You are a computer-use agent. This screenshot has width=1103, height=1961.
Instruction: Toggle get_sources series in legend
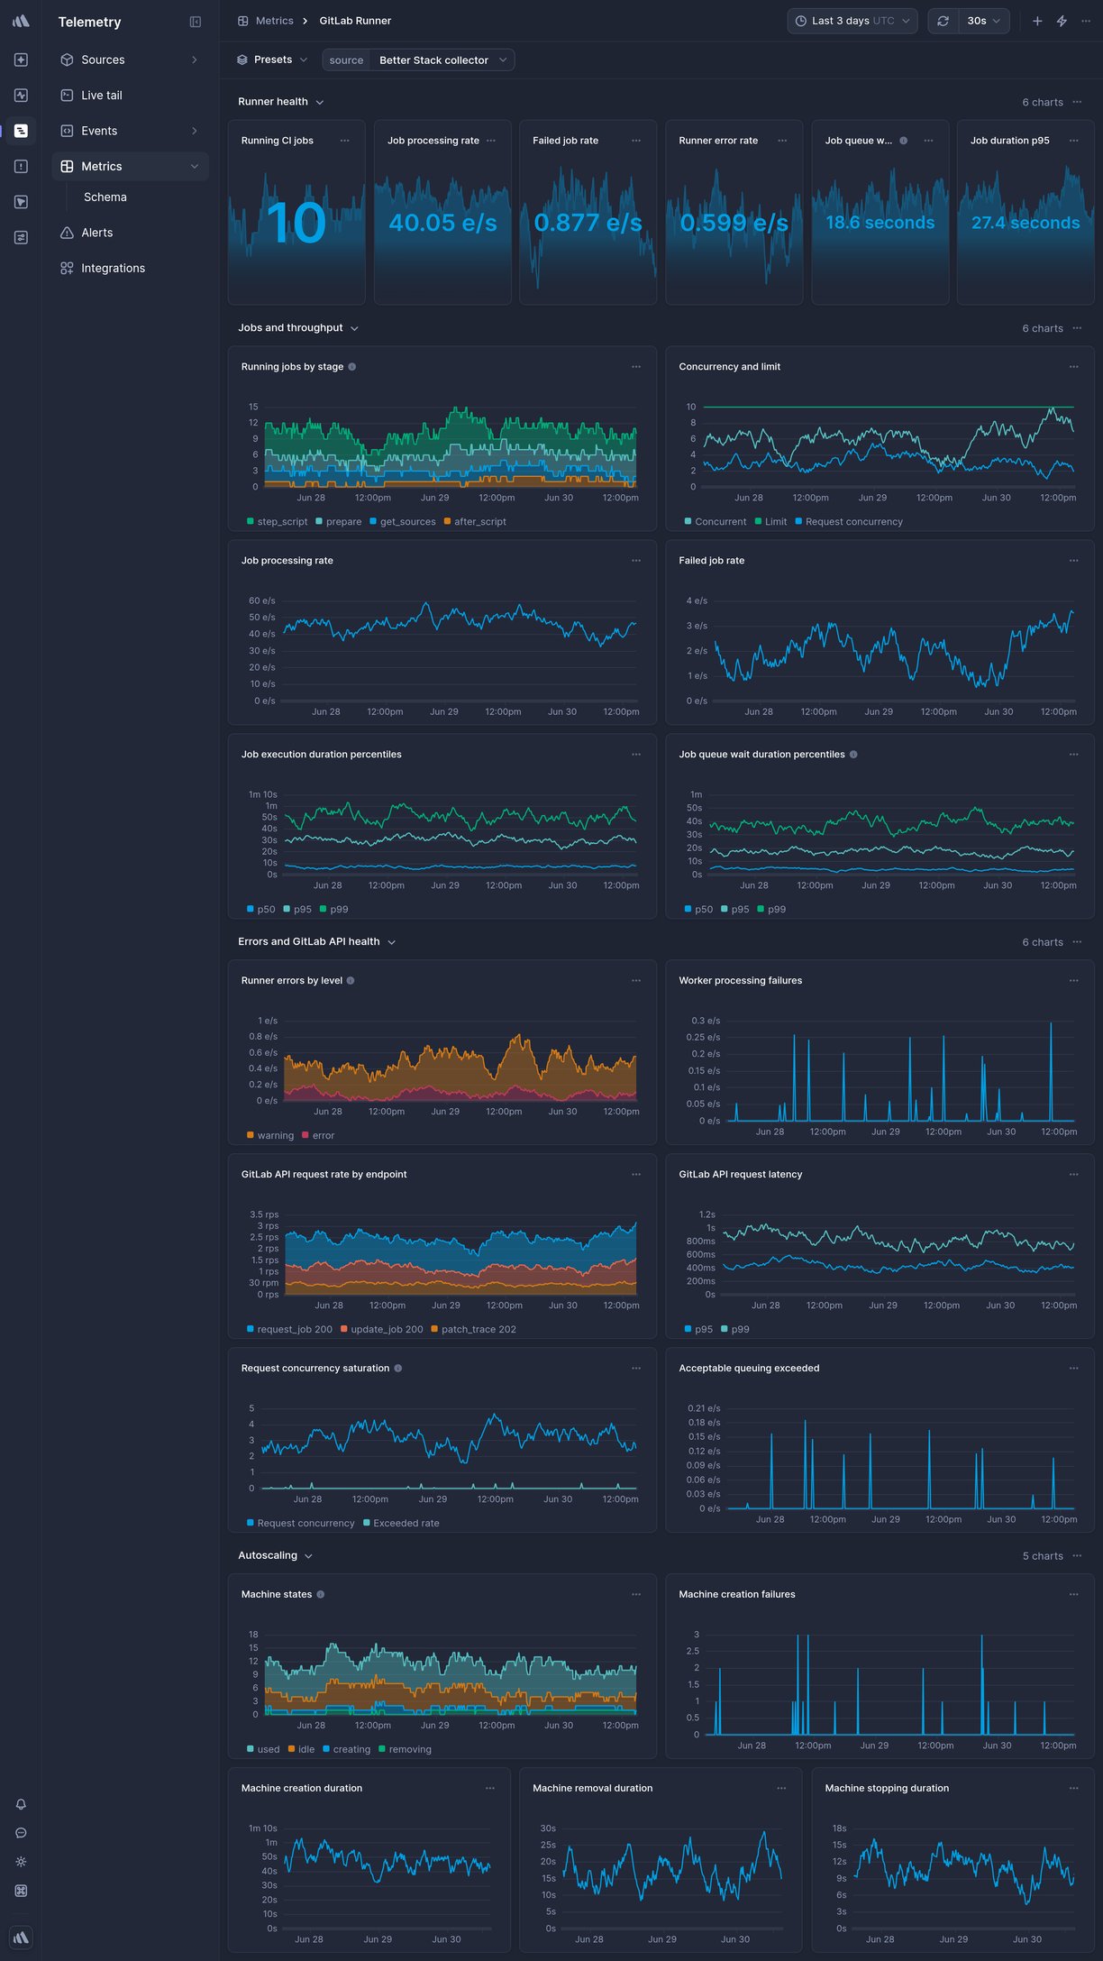403,522
